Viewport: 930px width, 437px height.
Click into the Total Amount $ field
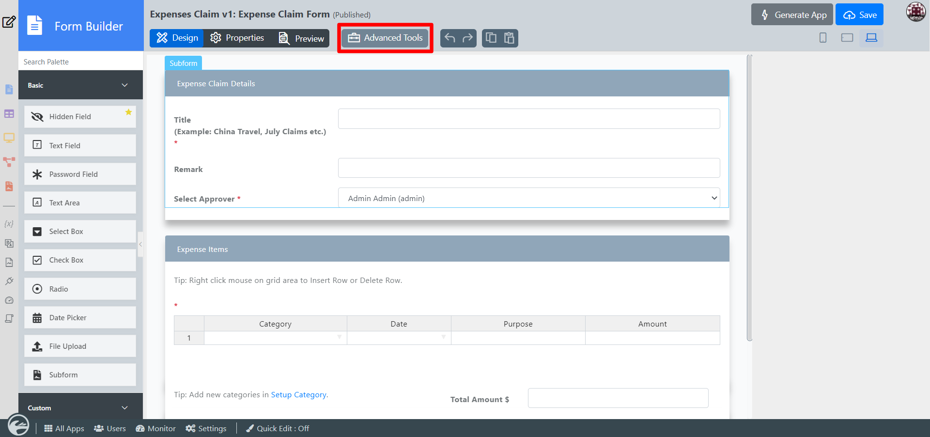tap(618, 398)
